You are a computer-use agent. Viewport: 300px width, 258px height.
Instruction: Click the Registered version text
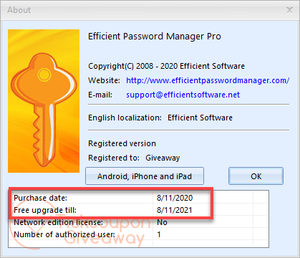[122, 143]
